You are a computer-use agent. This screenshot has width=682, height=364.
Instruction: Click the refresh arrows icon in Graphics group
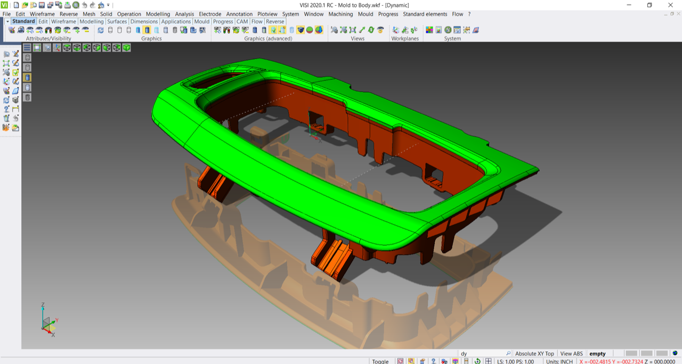(101, 30)
